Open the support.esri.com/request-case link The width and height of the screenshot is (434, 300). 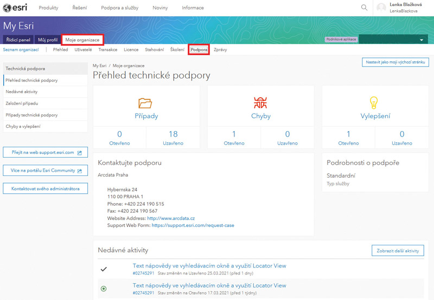(x=193, y=225)
